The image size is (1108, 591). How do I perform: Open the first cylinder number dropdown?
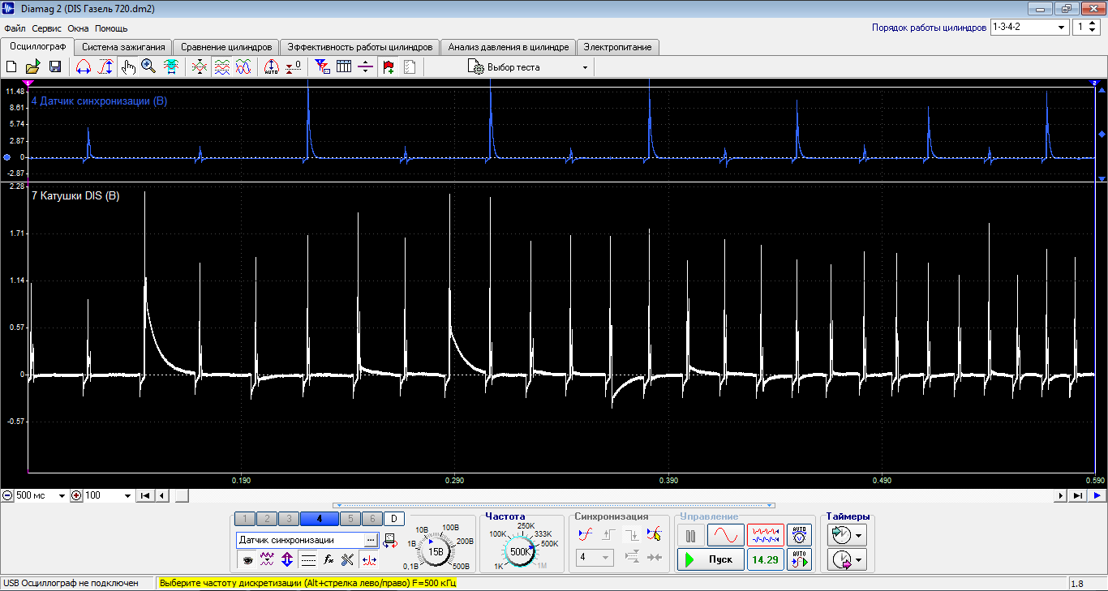(1086, 28)
